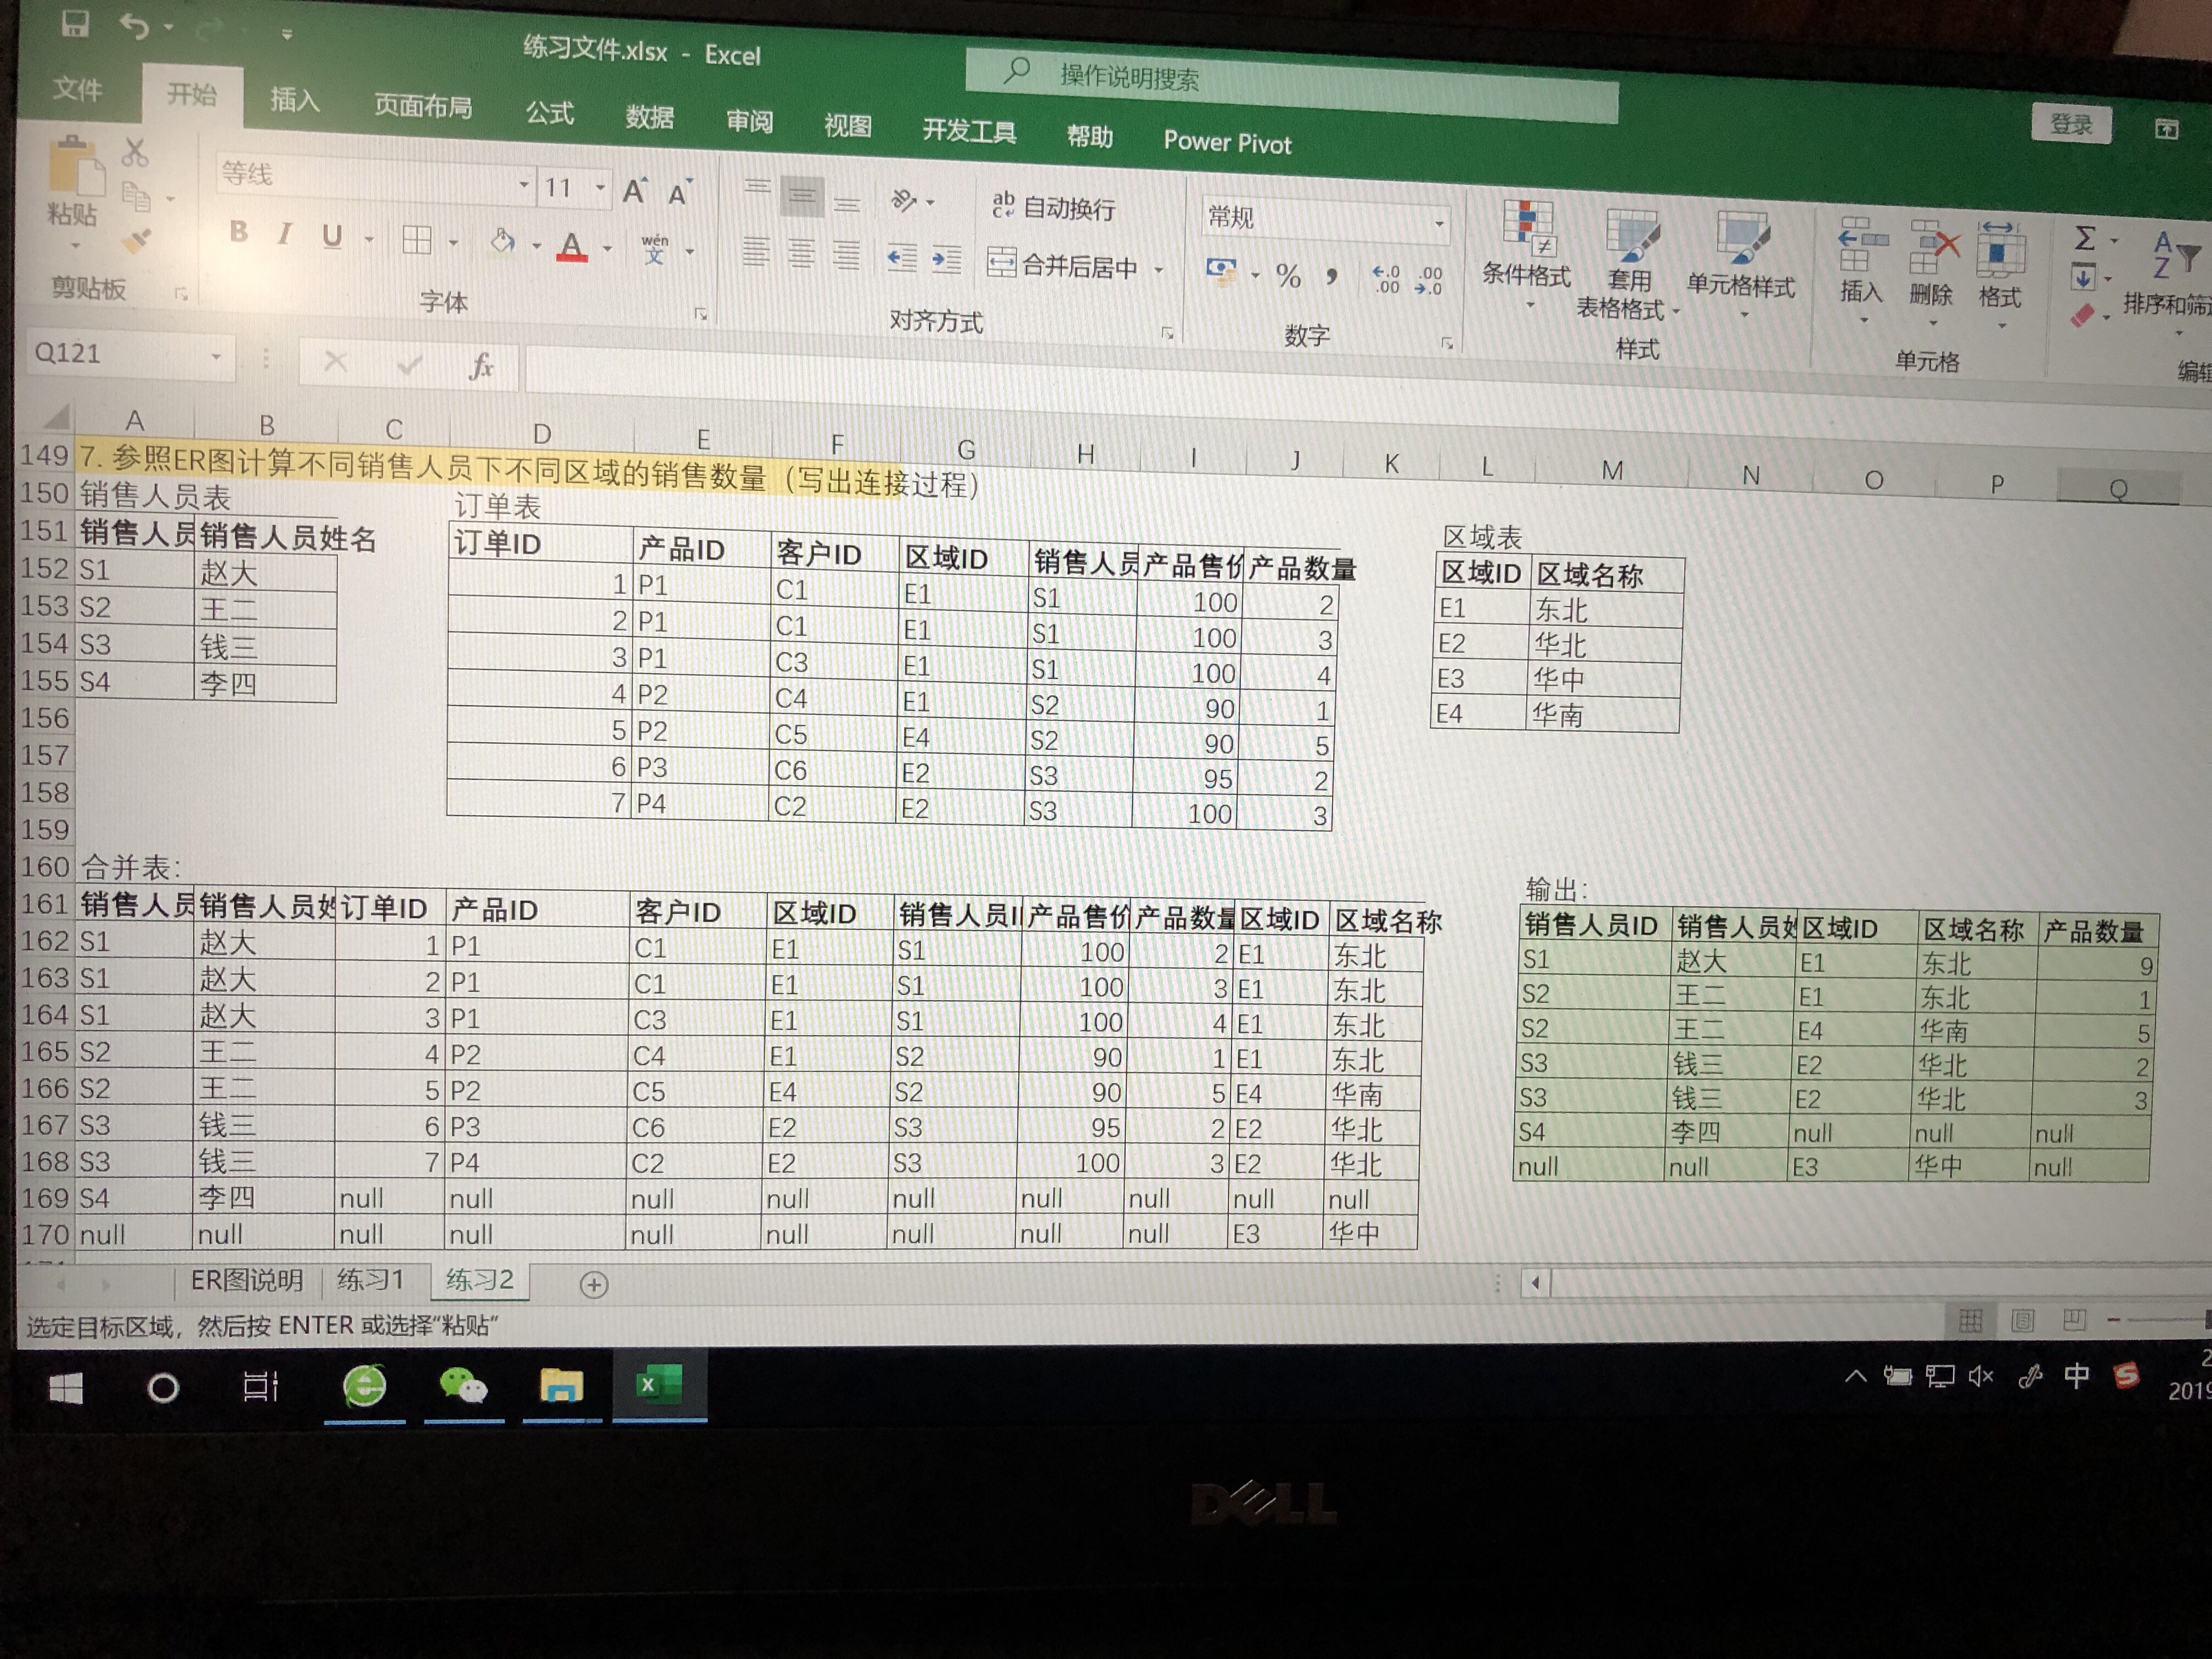Toggle Bold formatting
This screenshot has width=2212, height=1659.
pos(238,232)
